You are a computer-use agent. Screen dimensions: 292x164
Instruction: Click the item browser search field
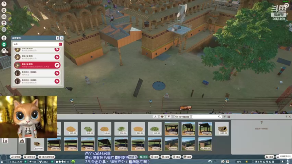pos(207,117)
